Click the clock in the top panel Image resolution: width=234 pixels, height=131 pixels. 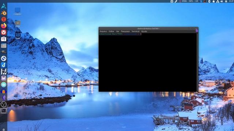[231, 1]
